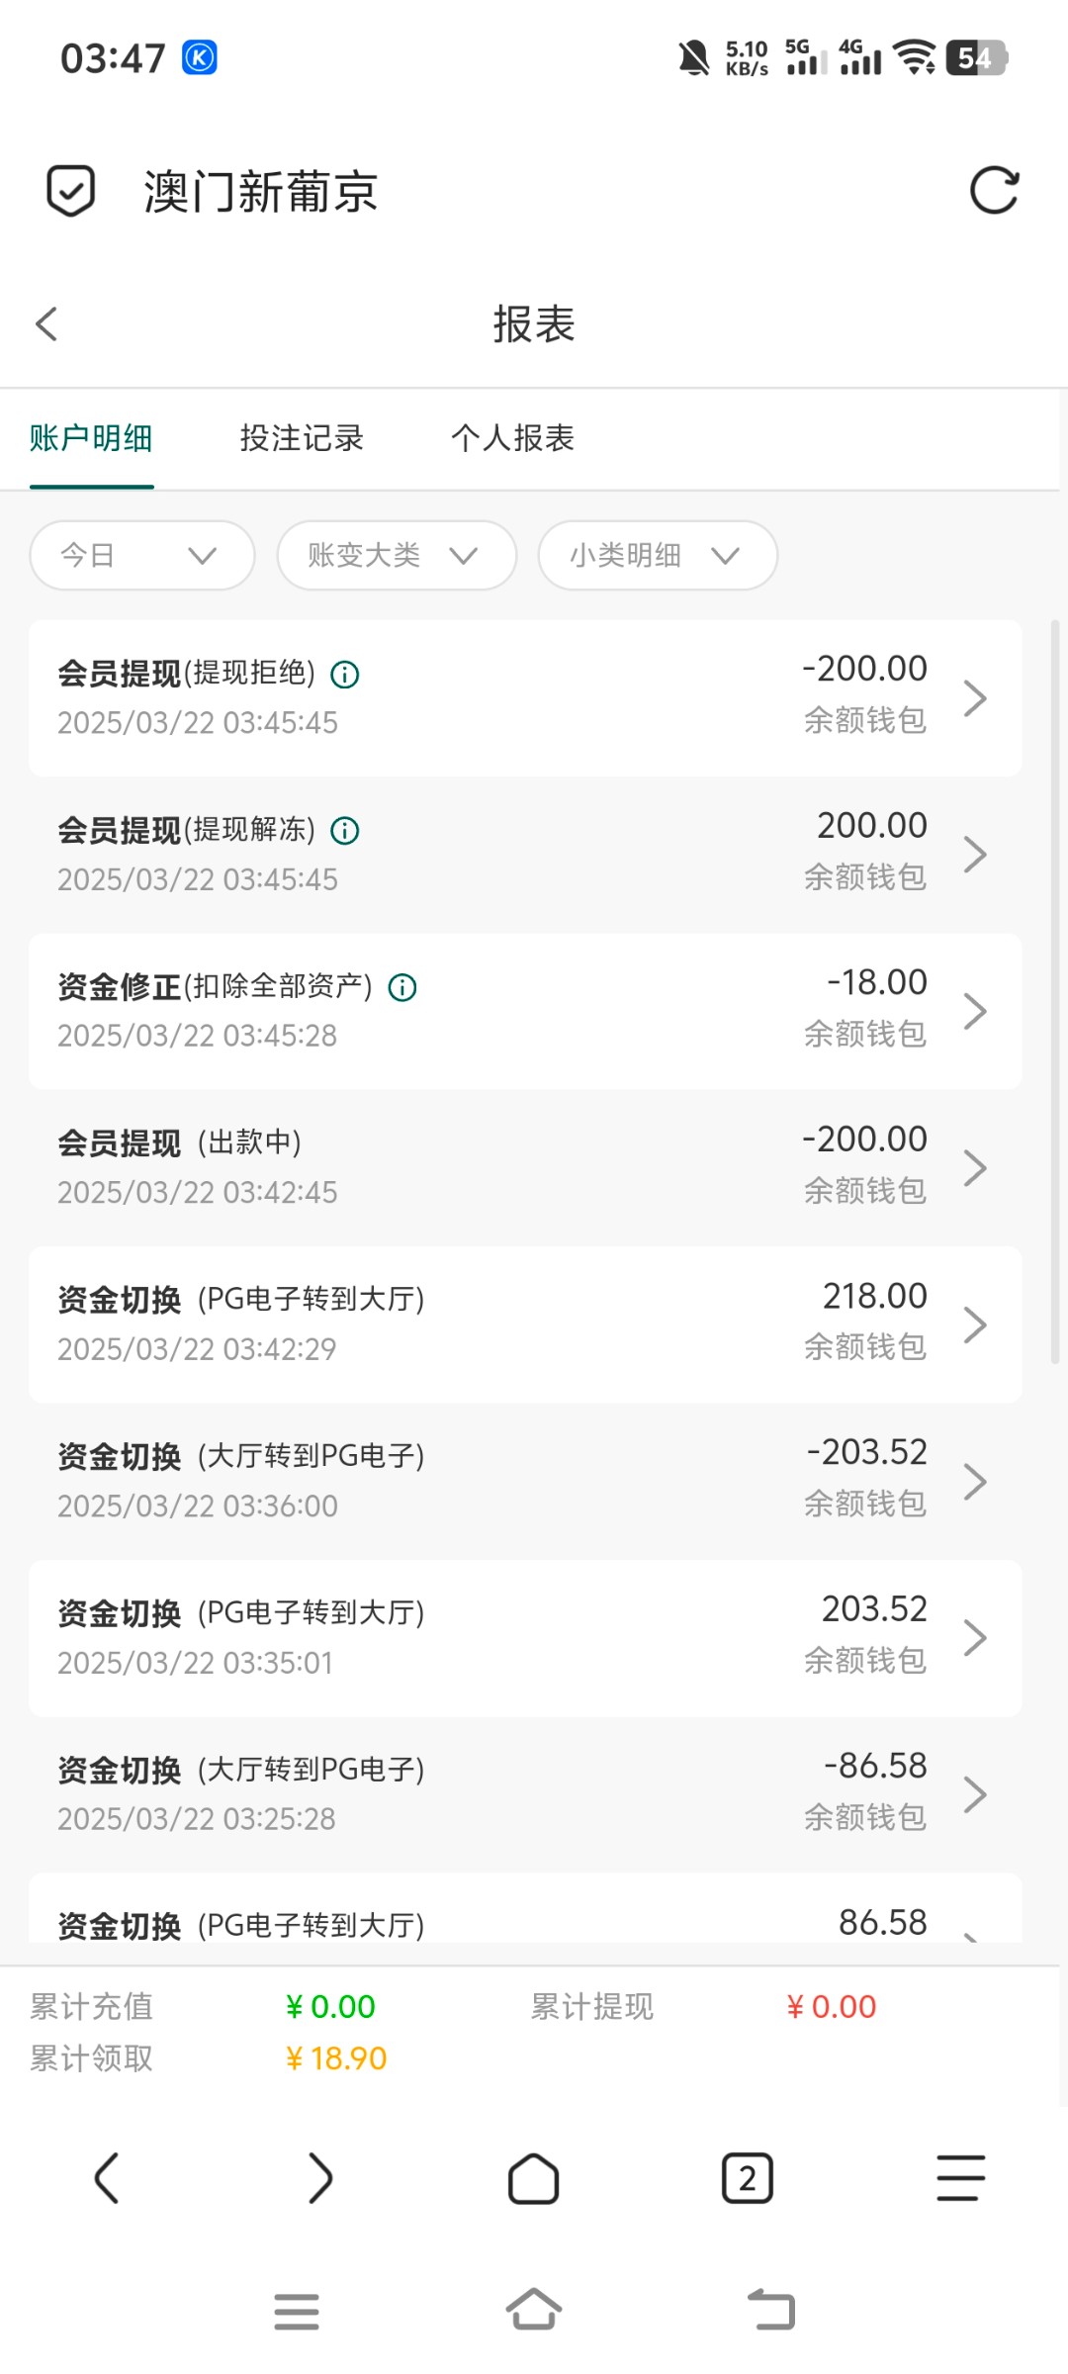Select the 个人报表 tab
This screenshot has height=2374, width=1068.
coord(512,438)
